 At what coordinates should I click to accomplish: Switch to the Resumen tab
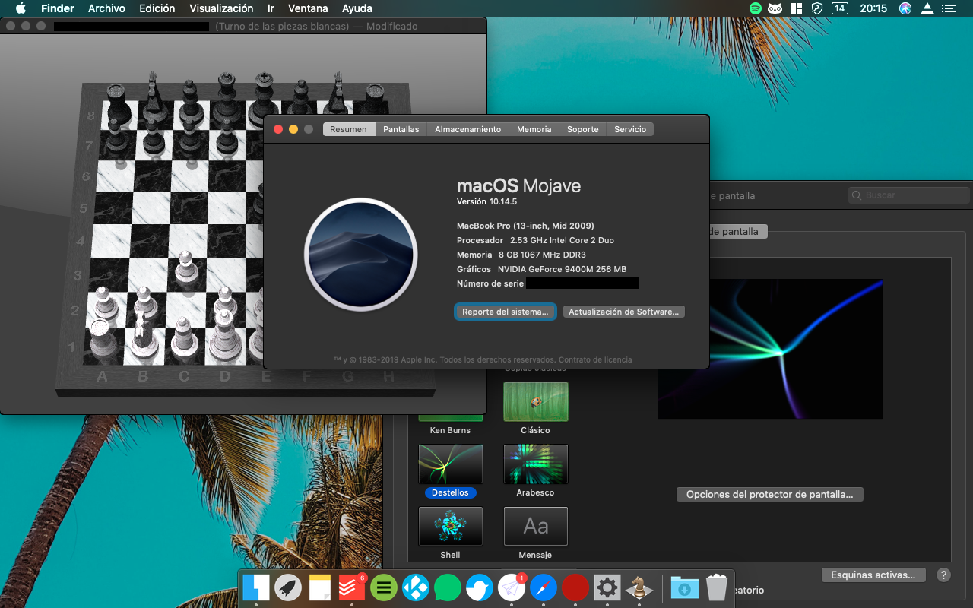click(349, 129)
